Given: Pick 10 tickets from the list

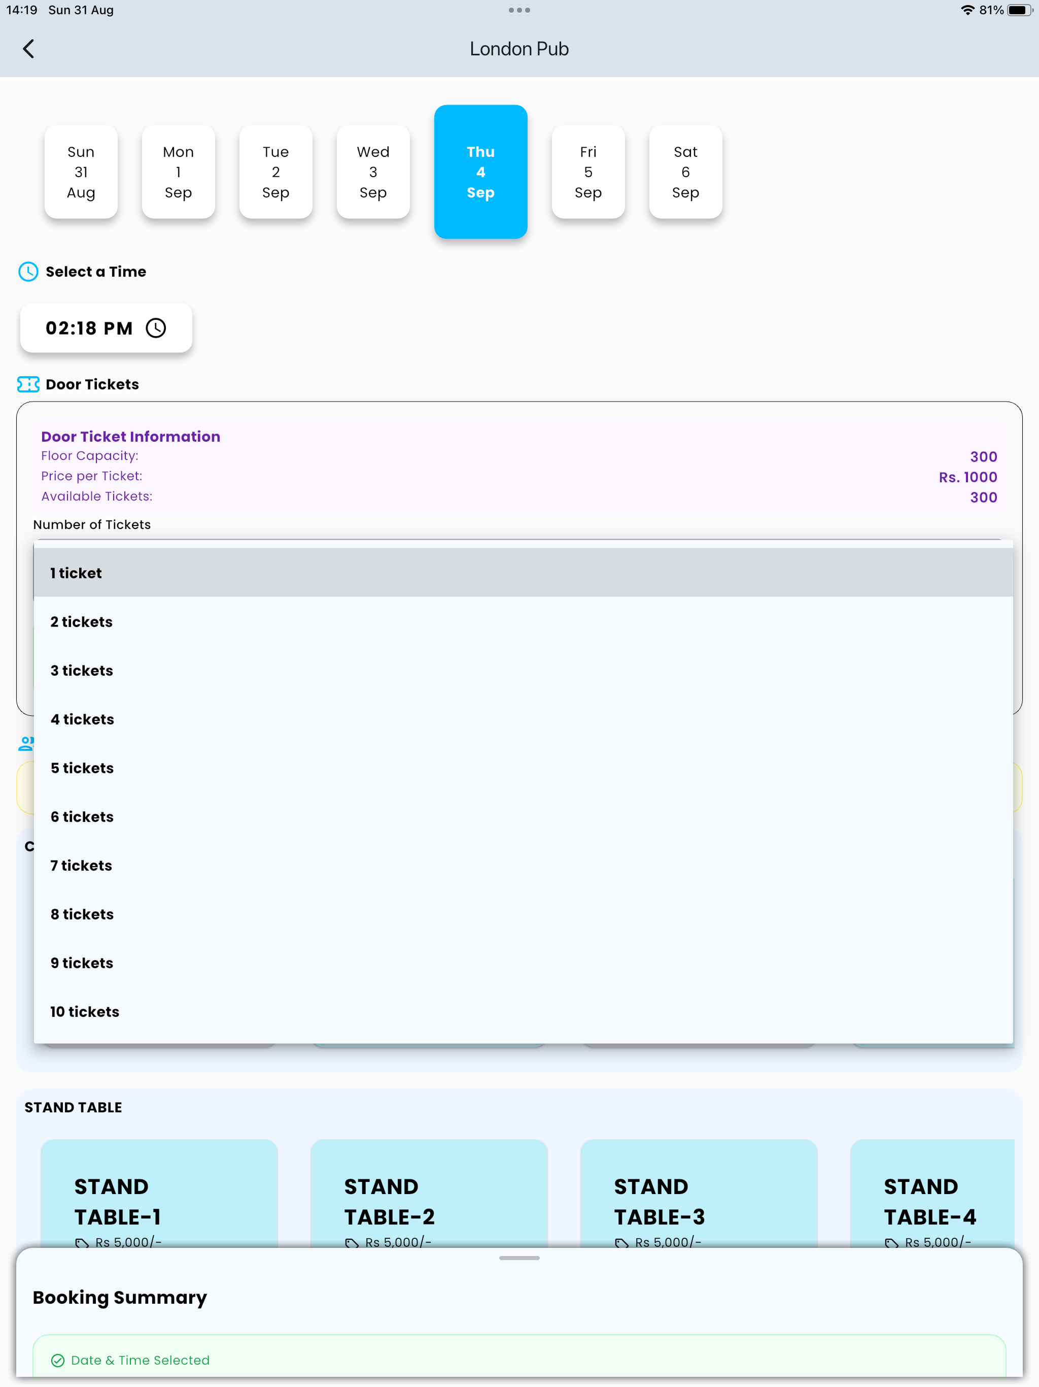Looking at the screenshot, I should pos(523,1011).
